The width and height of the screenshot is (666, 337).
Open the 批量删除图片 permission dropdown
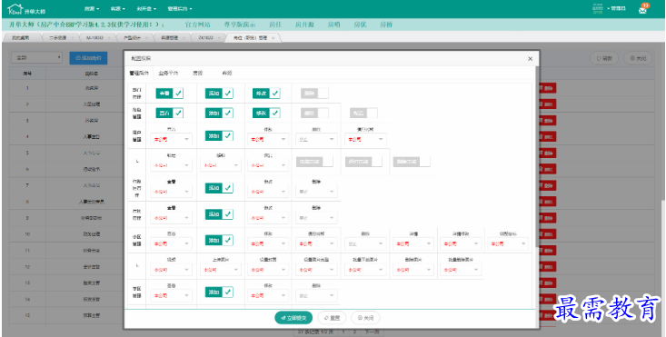click(462, 270)
